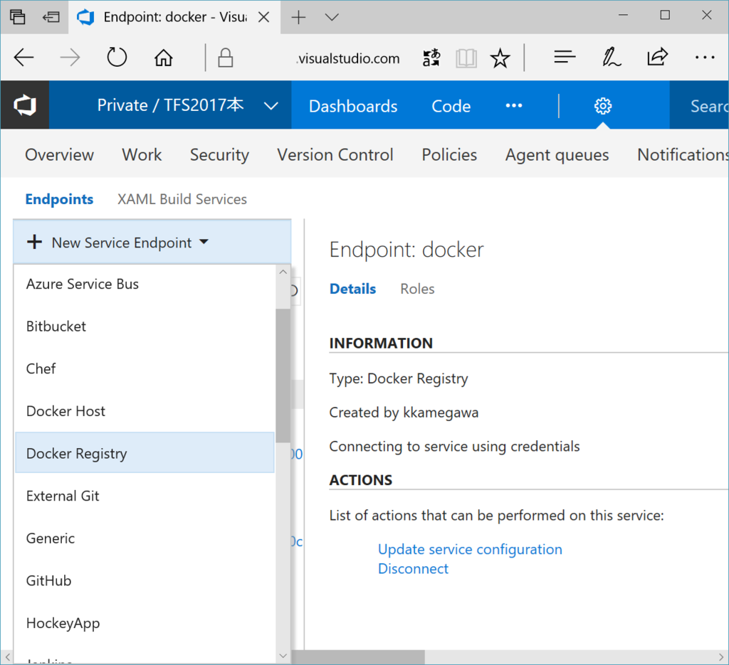The height and width of the screenshot is (665, 729).
Task: Go to the Home page icon
Action: (163, 58)
